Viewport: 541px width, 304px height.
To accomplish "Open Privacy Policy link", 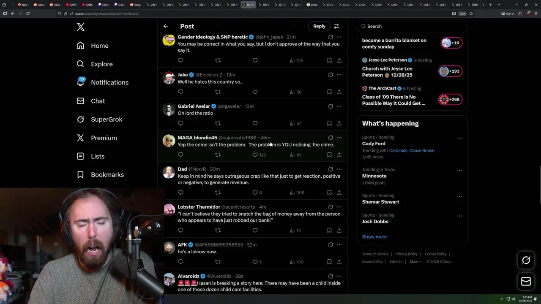I will pyautogui.click(x=406, y=254).
